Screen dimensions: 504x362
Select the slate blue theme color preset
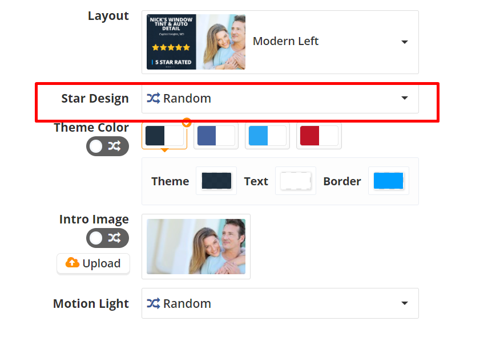click(216, 136)
